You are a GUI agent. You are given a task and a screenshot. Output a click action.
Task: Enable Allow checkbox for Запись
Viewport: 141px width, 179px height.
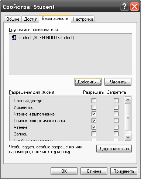click(x=94, y=134)
